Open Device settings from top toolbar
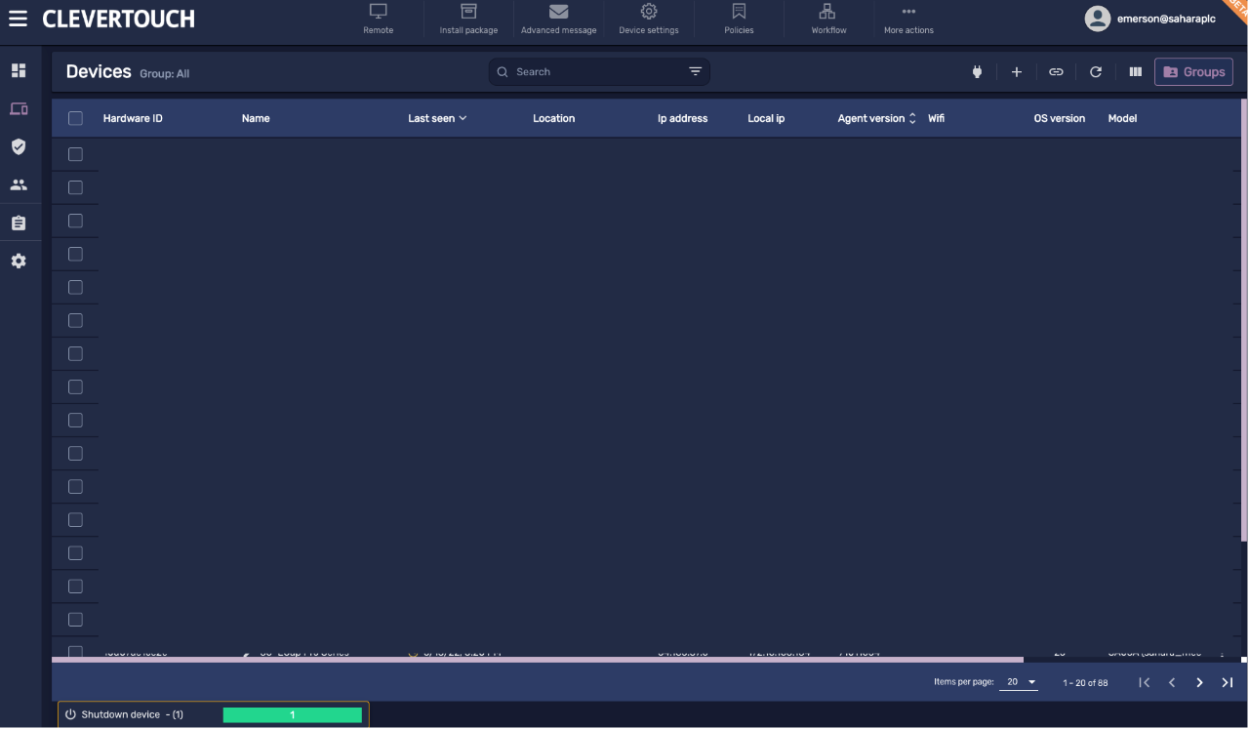The image size is (1249, 729). pos(649,19)
